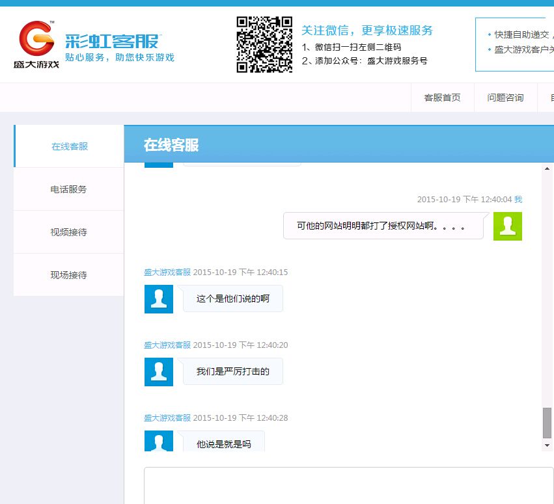
Task: Click the WeChat QR code image
Action: (264, 45)
